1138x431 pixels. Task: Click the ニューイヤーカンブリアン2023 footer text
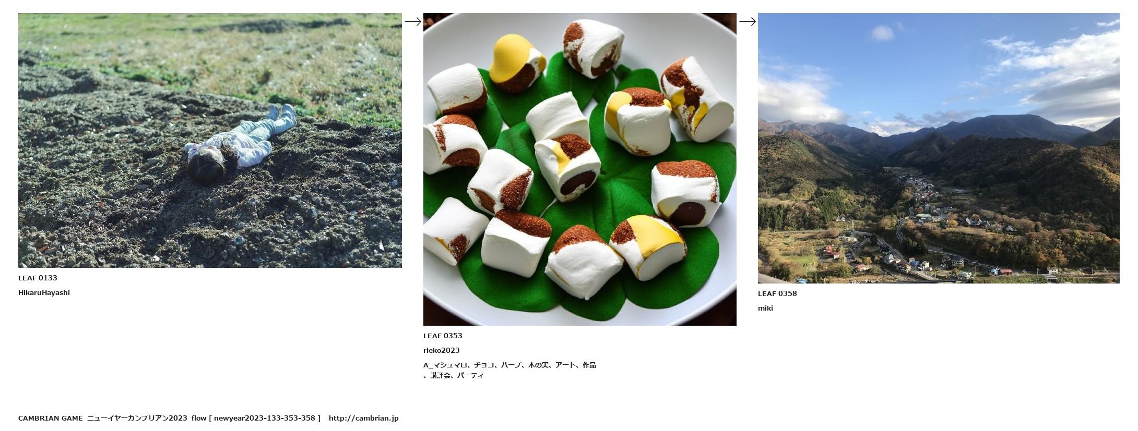(x=137, y=418)
